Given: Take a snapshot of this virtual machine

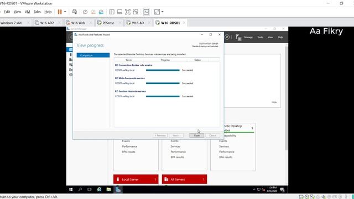Looking at the screenshot, I should click(85, 12).
